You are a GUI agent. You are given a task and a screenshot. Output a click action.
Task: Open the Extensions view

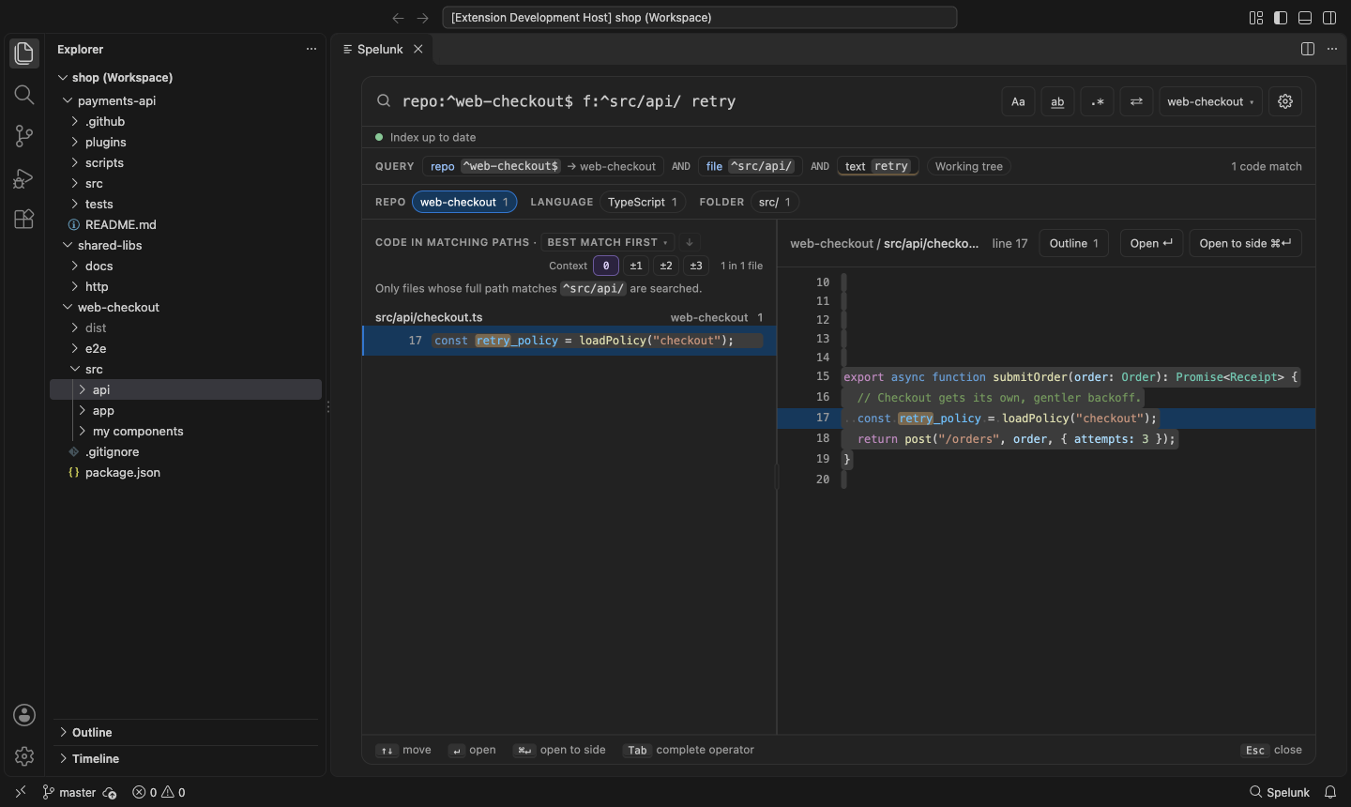(24, 219)
